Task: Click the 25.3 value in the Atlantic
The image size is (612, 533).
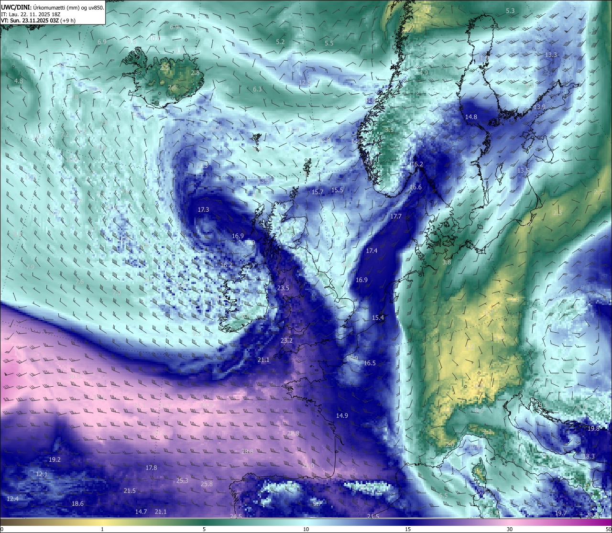Action: [x=182, y=481]
